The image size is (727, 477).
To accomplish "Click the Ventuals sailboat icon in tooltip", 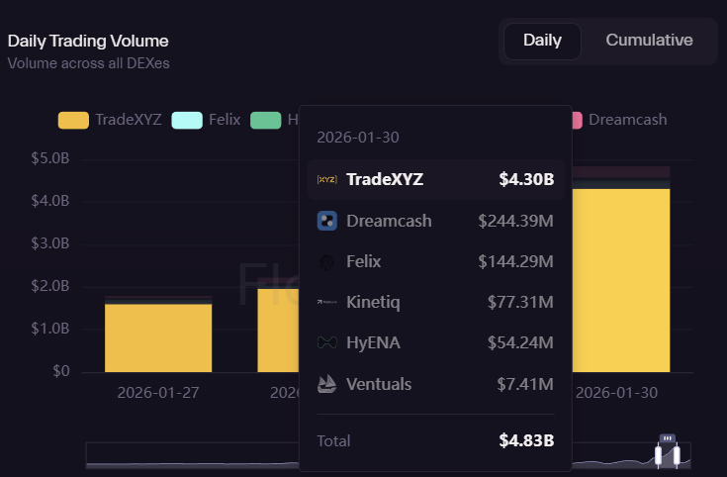I will 326,383.
